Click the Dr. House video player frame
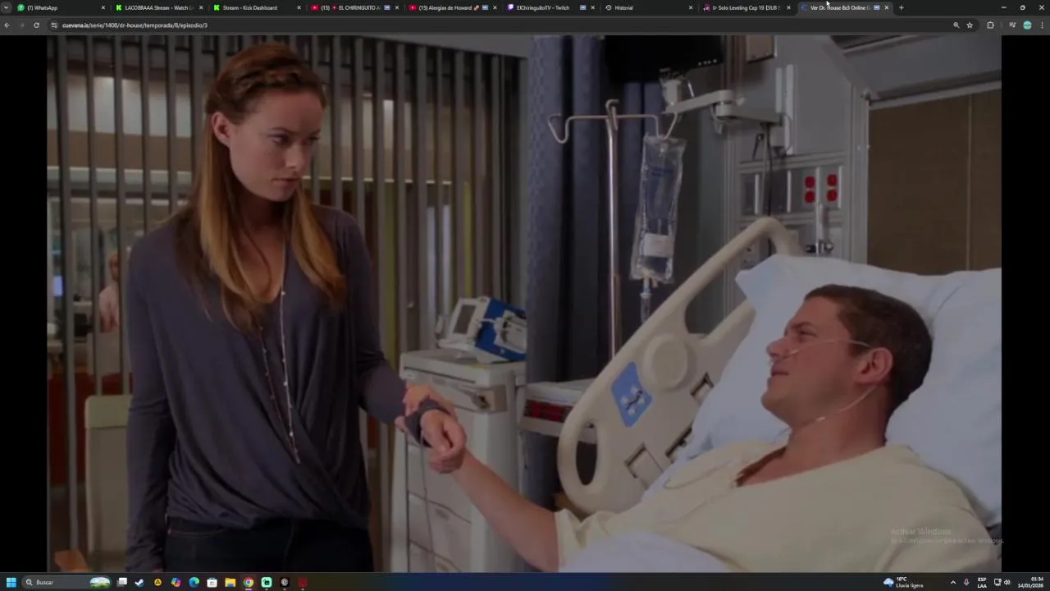The width and height of the screenshot is (1050, 591). click(524, 303)
